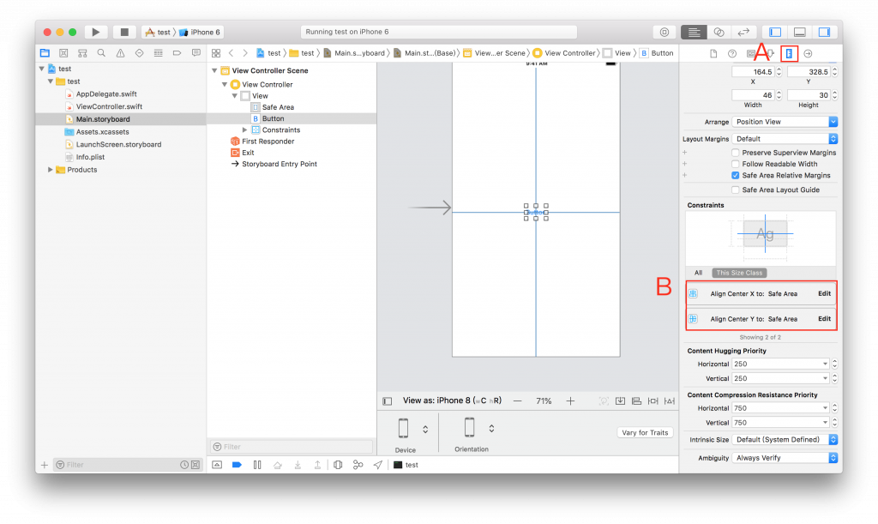Toggle the Navigator panel visibility
Image resolution: width=878 pixels, height=524 pixels.
[775, 32]
